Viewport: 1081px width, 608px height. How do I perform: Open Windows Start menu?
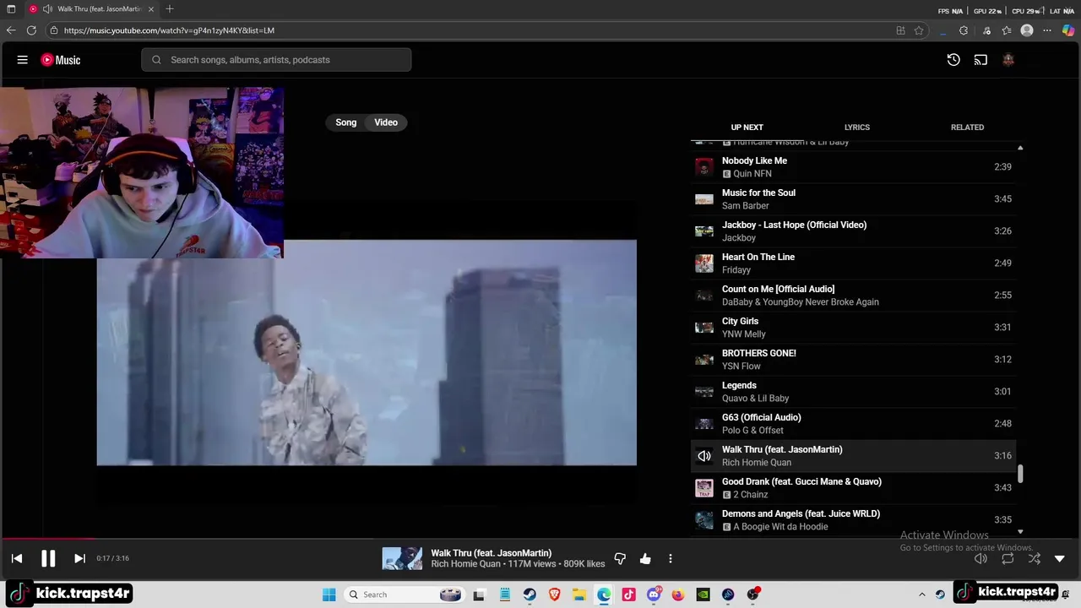click(x=329, y=594)
